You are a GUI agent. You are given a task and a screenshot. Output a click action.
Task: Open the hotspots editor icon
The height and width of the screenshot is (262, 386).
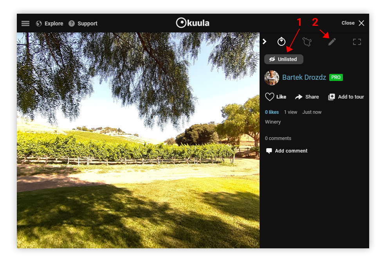coord(307,42)
